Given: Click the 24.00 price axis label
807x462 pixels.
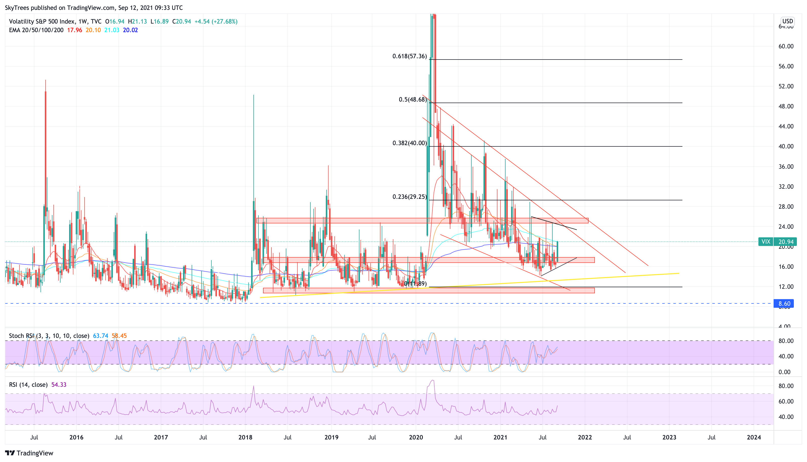Looking at the screenshot, I should pos(786,226).
